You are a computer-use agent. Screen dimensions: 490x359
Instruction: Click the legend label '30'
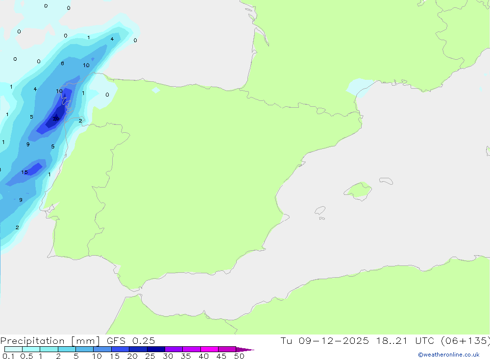168,356
